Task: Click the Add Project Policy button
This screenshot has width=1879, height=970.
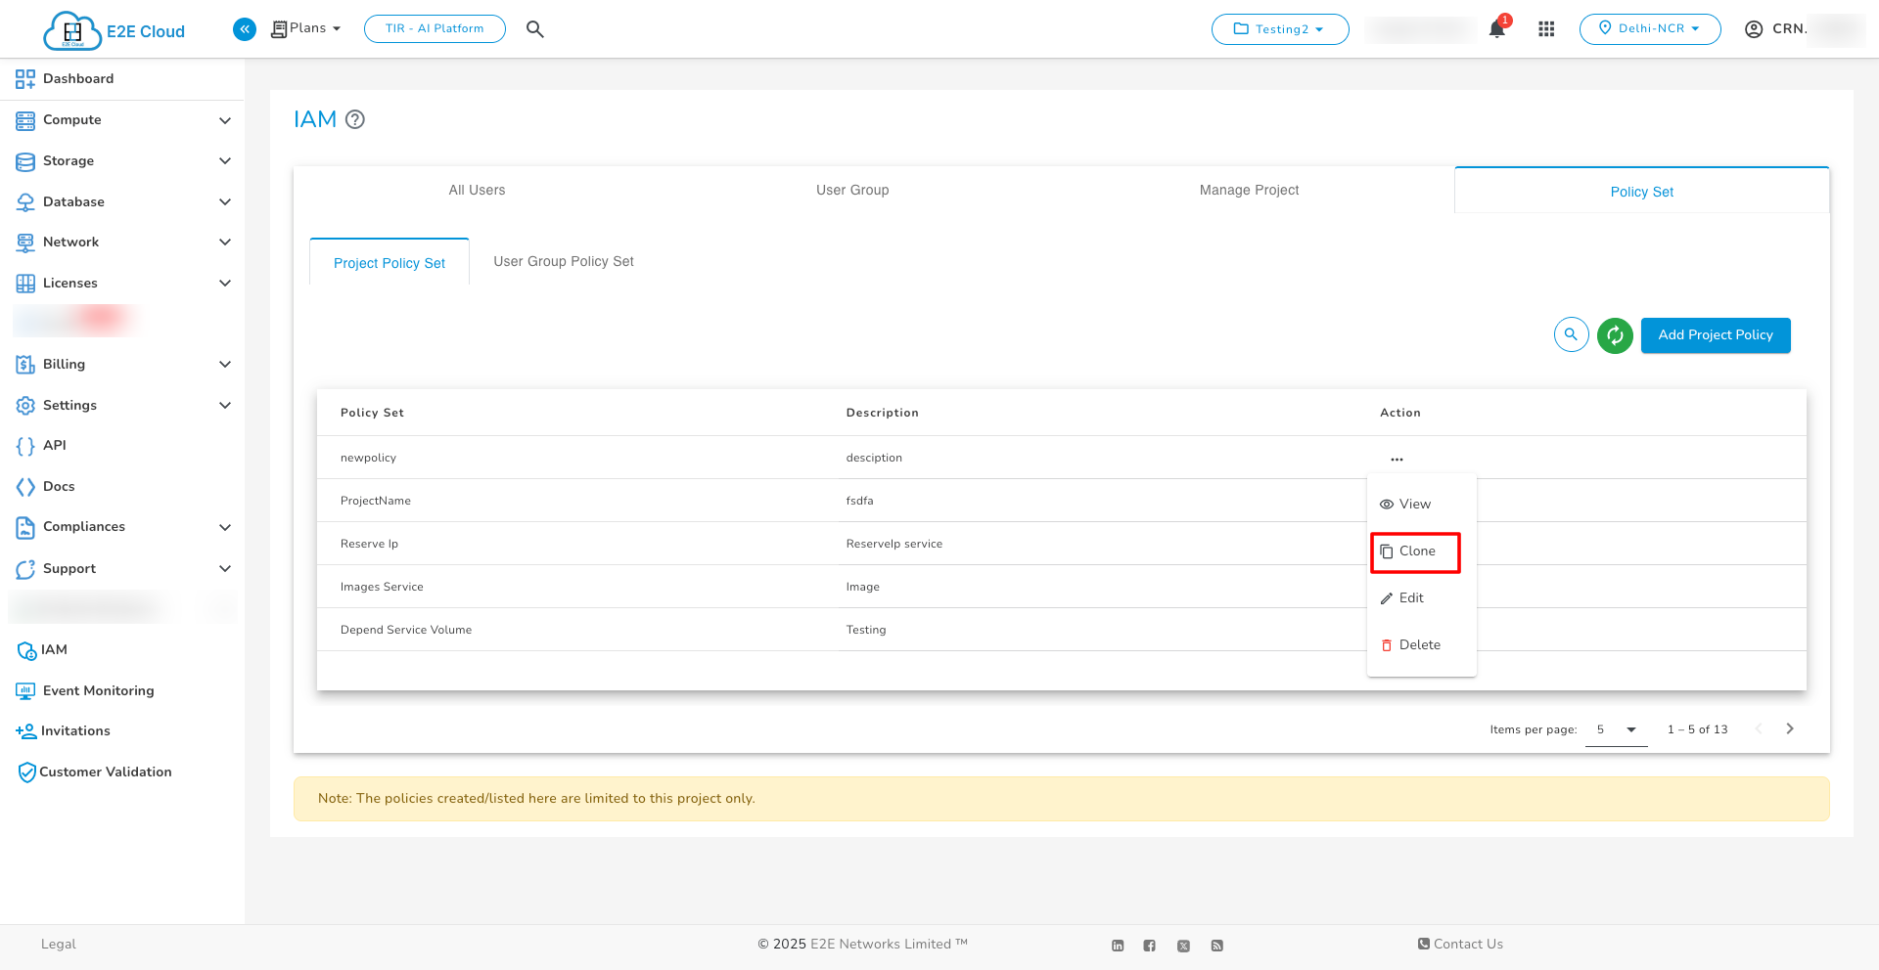Action: point(1715,335)
